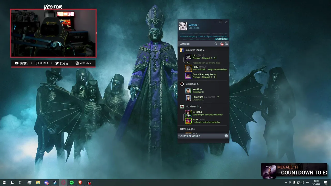331x186 pixels.
Task: Select the Crosshair X group header text
Action: (x=192, y=84)
